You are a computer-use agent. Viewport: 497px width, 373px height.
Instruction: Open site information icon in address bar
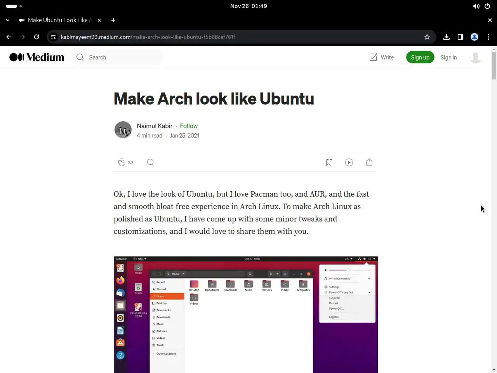53,37
